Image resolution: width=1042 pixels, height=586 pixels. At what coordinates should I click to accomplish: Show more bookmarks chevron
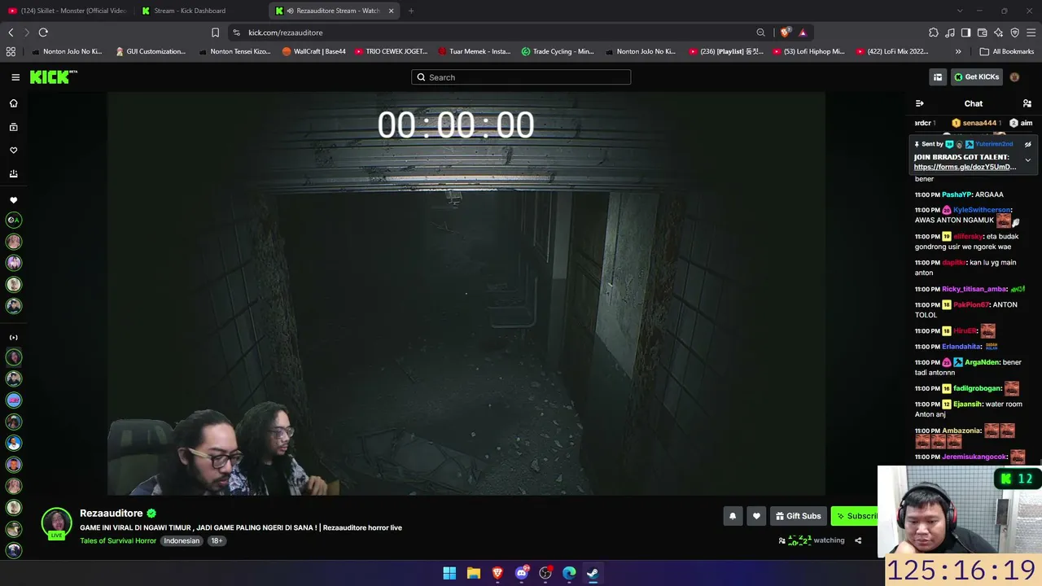point(958,51)
